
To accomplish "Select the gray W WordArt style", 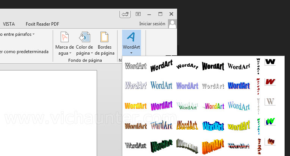I will [x=270, y=102].
